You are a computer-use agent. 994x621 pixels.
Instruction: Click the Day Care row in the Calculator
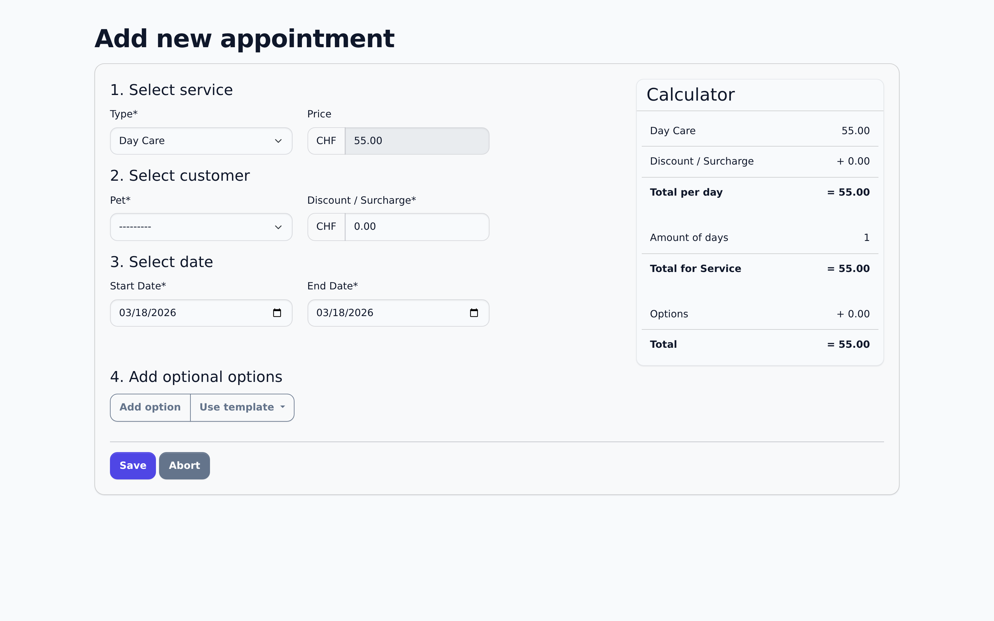point(759,131)
